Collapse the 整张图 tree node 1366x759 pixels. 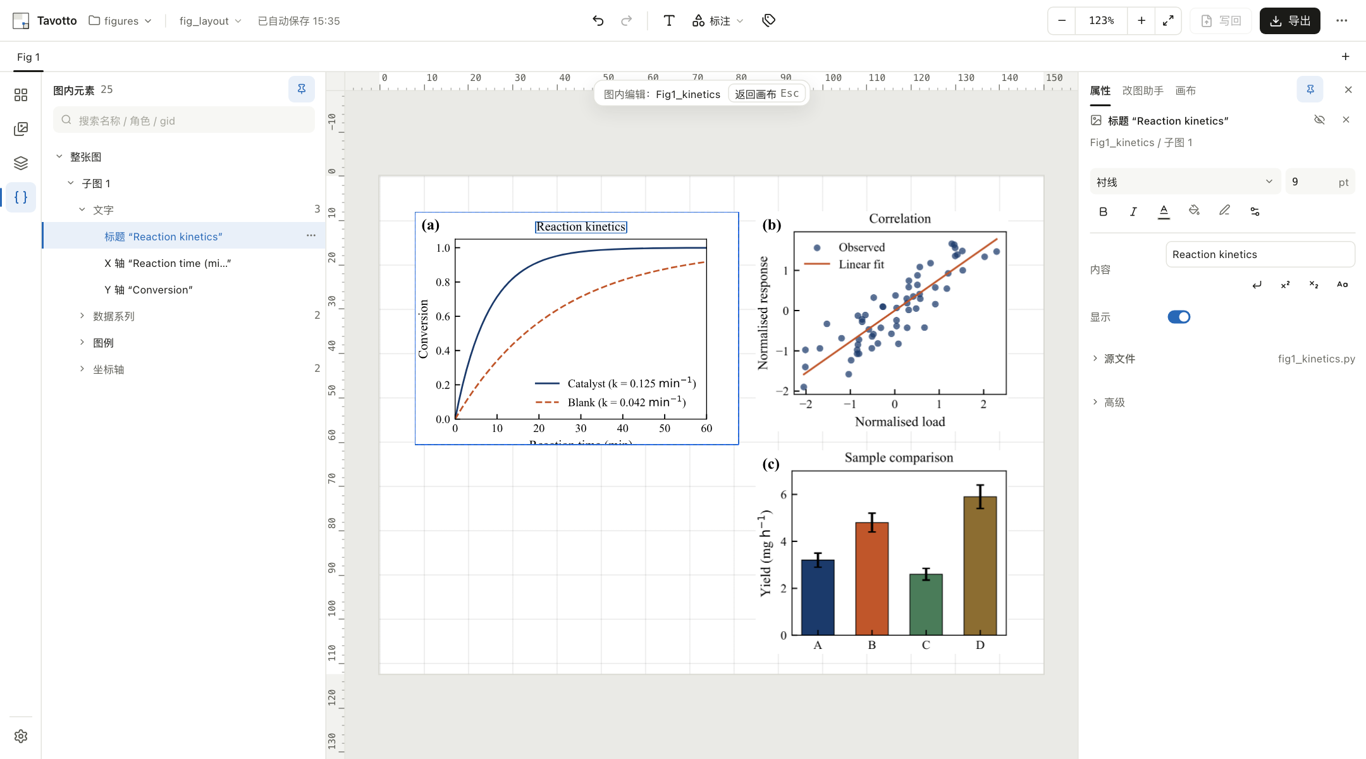(59, 156)
